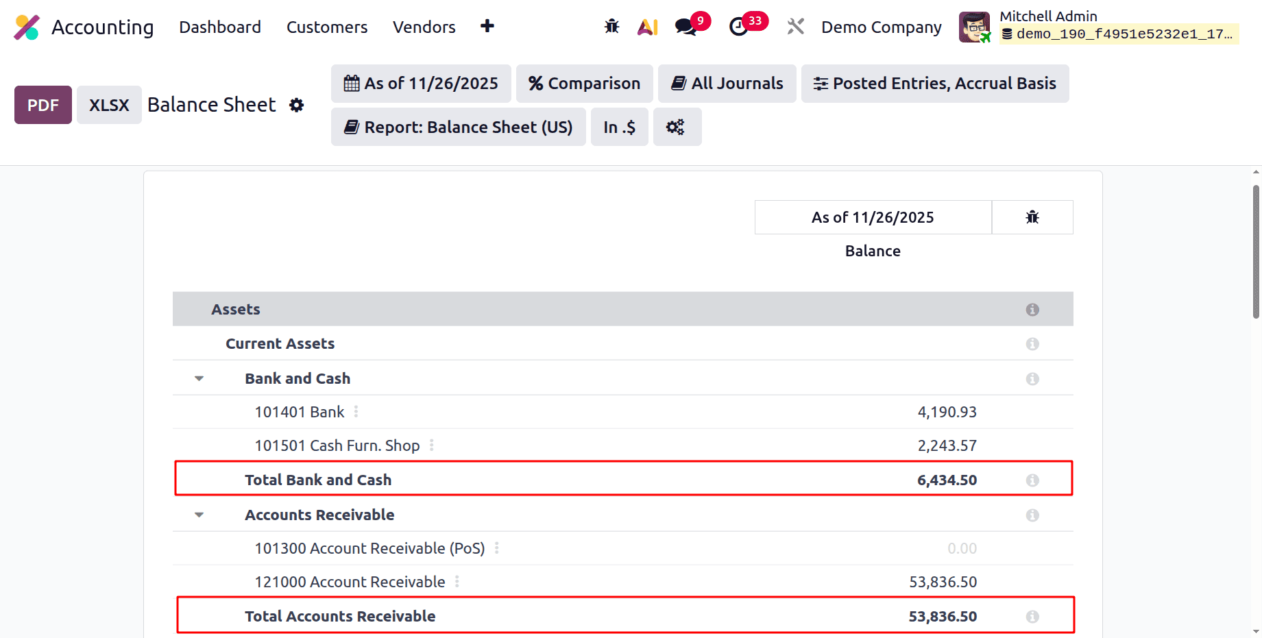The width and height of the screenshot is (1262, 638).
Task: Click the 0.00 PoS receivable balance
Action: tap(962, 548)
